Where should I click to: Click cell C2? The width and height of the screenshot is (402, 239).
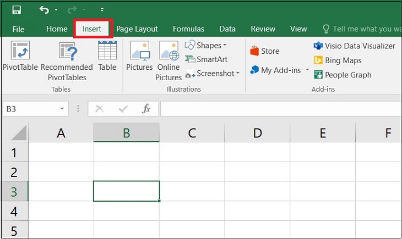click(192, 172)
